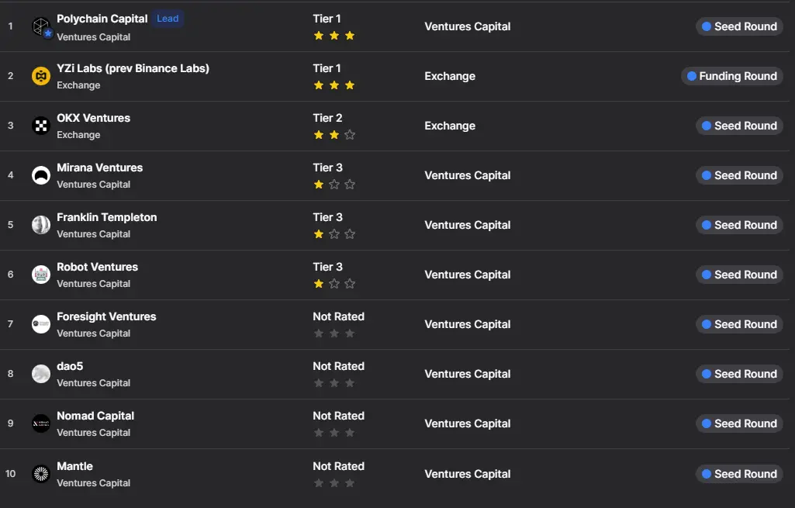Click the Seed Round tag for OKX Ventures
The height and width of the screenshot is (508, 795).
(738, 126)
